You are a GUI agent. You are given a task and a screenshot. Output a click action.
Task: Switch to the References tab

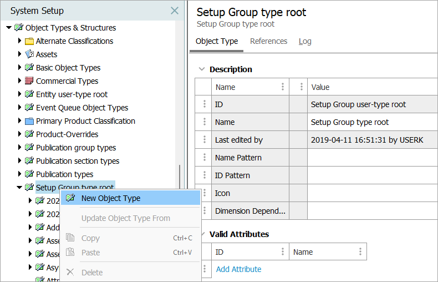pos(268,41)
